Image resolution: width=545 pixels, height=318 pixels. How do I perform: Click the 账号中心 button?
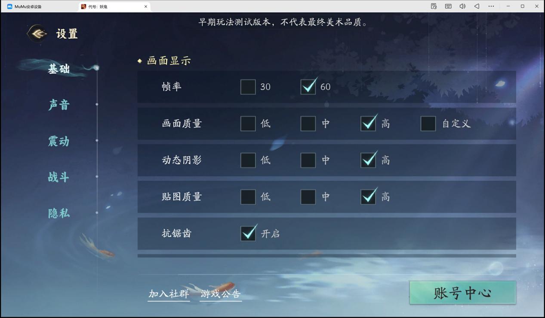click(462, 293)
